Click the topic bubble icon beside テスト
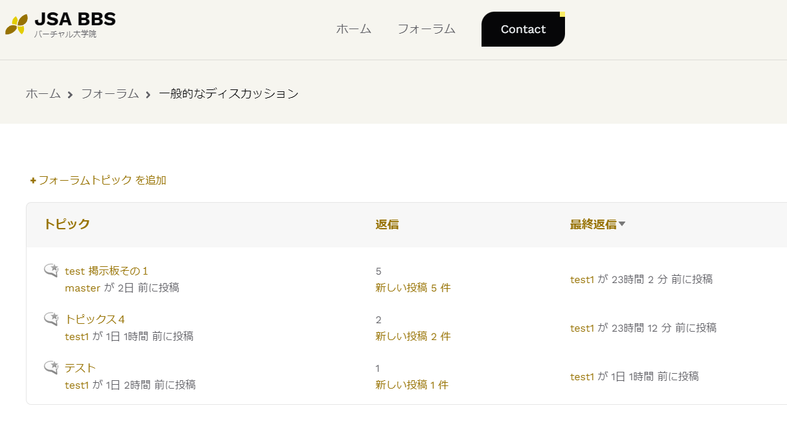 pos(50,367)
